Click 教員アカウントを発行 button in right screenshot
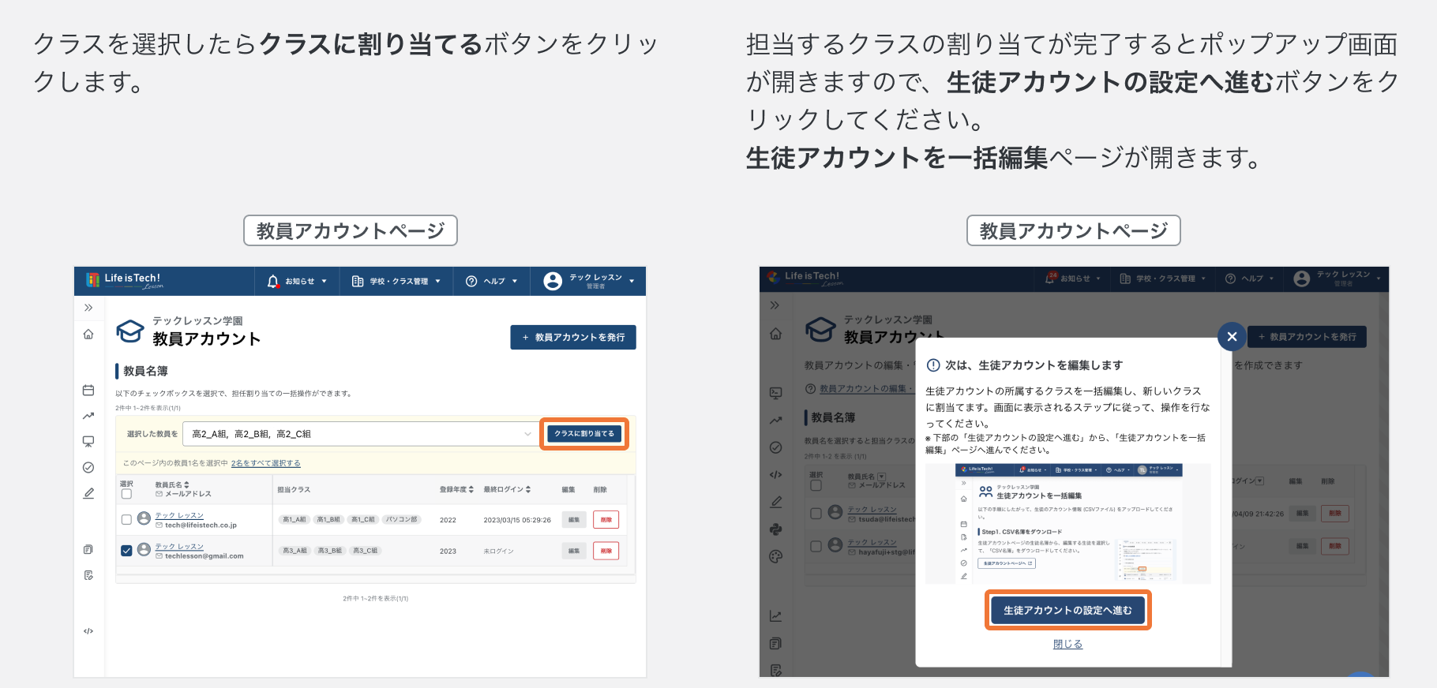The width and height of the screenshot is (1437, 688). [1307, 336]
